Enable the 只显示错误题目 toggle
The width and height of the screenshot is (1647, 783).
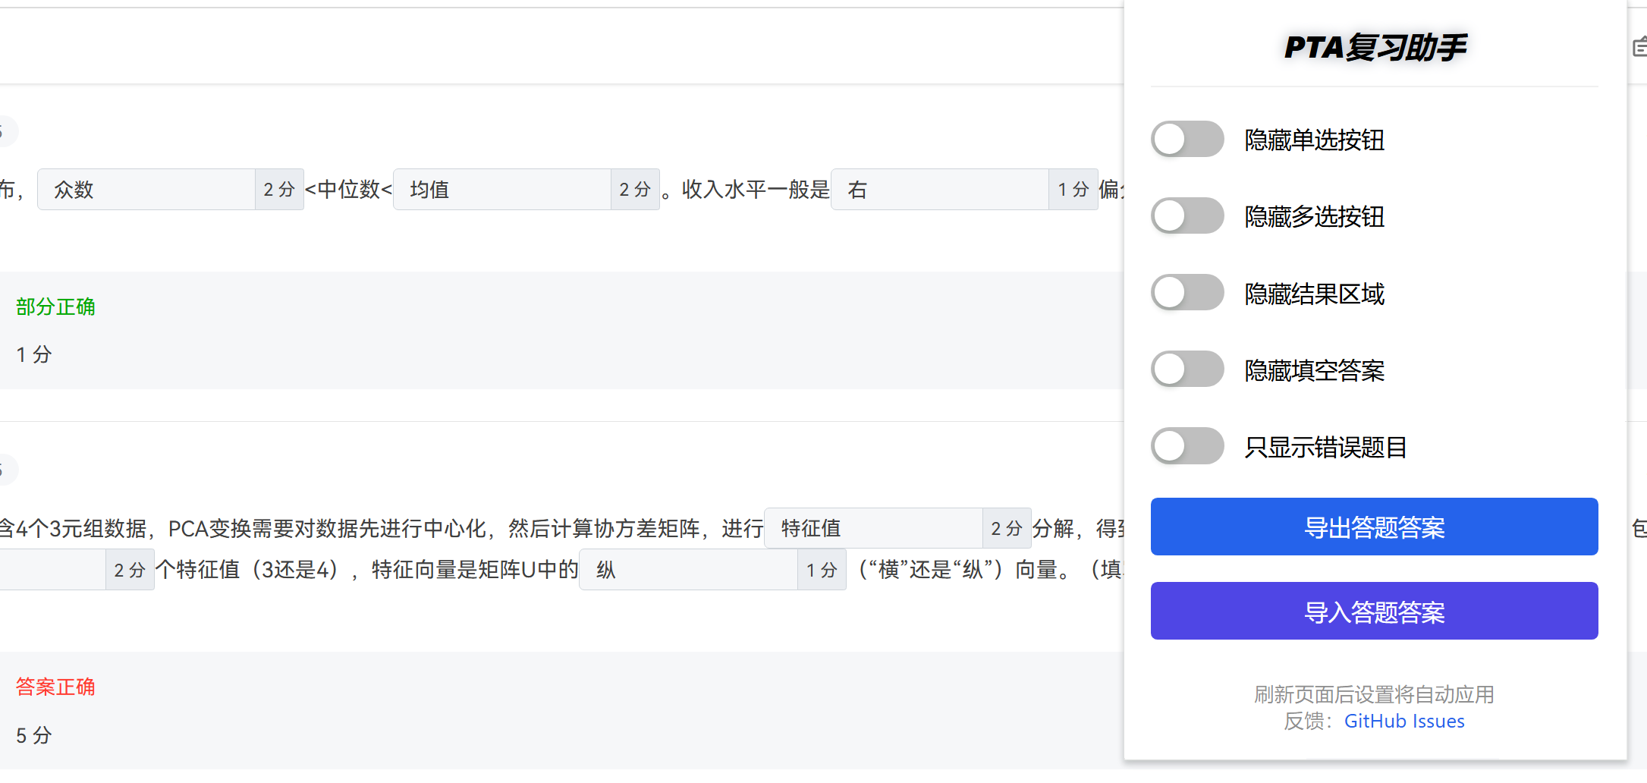pyautogui.click(x=1187, y=446)
